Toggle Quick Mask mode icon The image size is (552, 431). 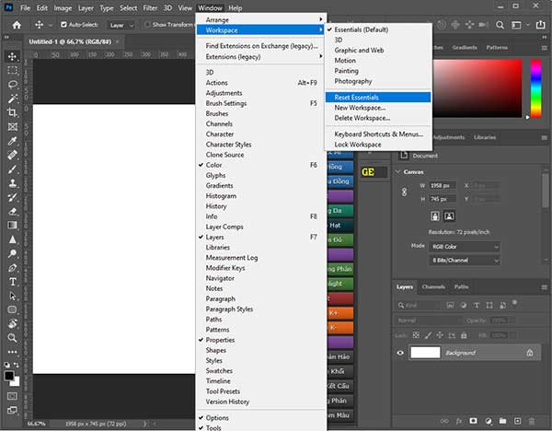point(12,396)
